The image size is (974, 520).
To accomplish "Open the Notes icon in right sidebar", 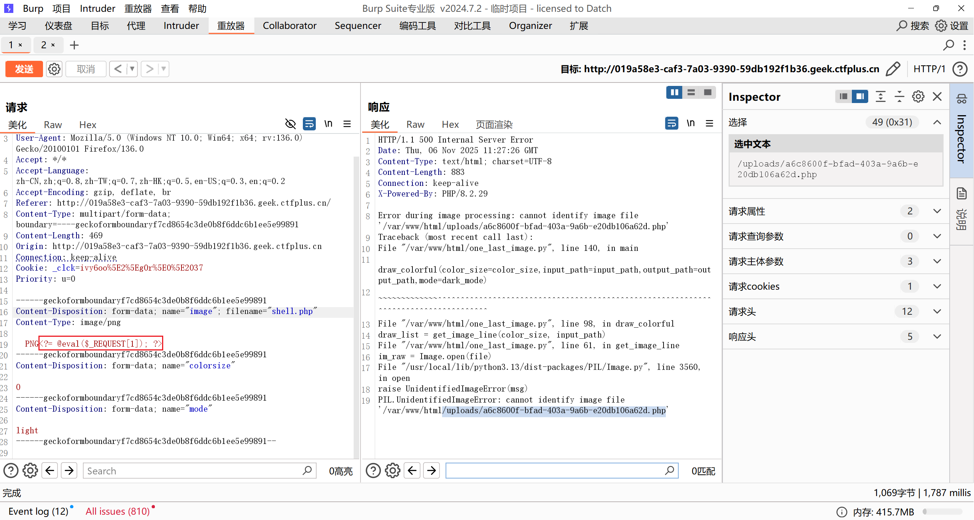I will pyautogui.click(x=961, y=193).
